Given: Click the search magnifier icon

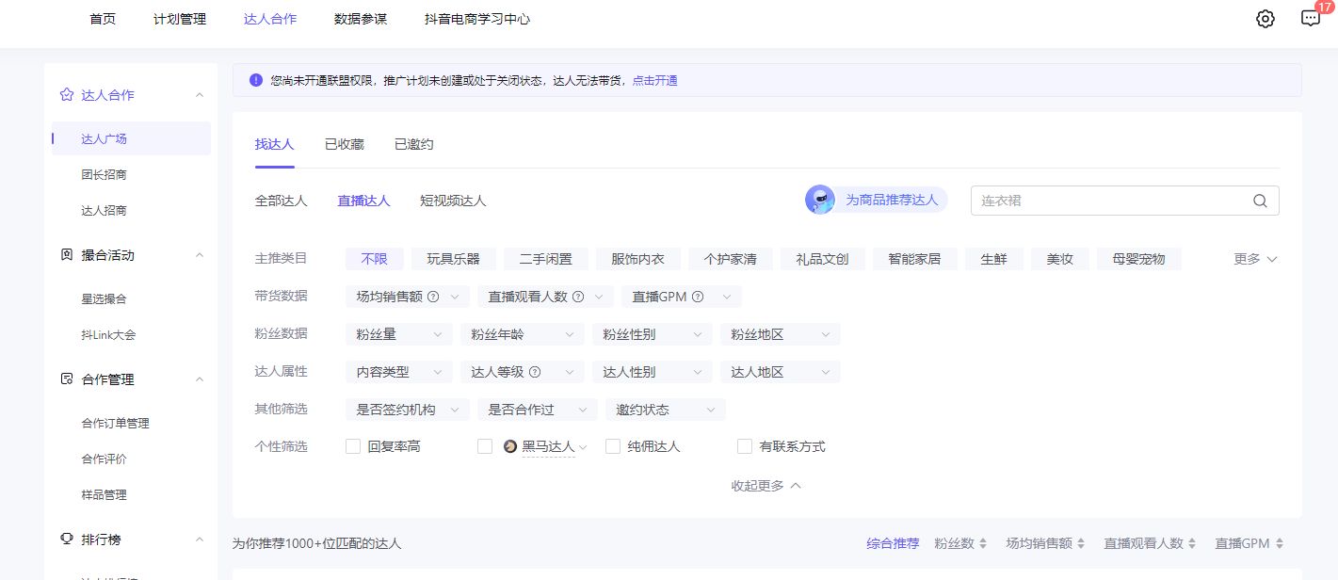Looking at the screenshot, I should point(1260,201).
